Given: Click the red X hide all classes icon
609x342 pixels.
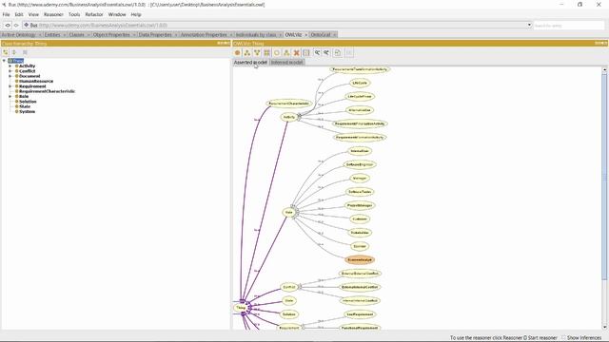Looking at the screenshot, I should (296, 53).
